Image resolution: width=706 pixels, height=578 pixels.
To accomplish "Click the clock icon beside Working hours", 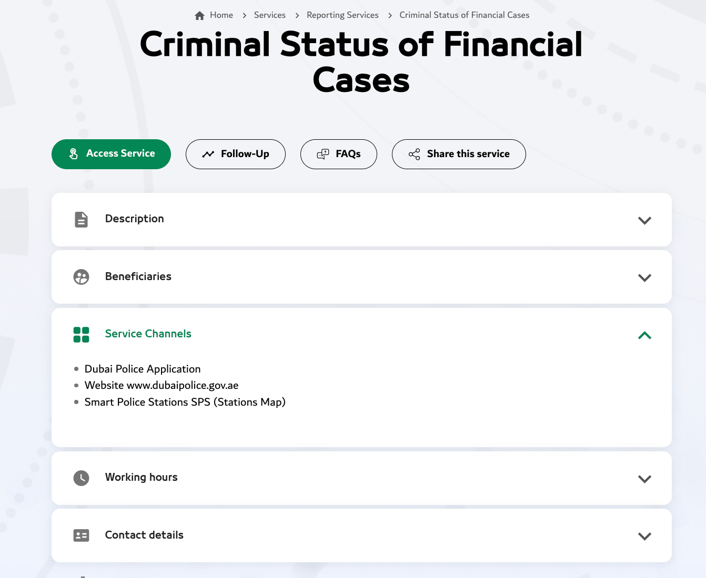I will pyautogui.click(x=82, y=478).
